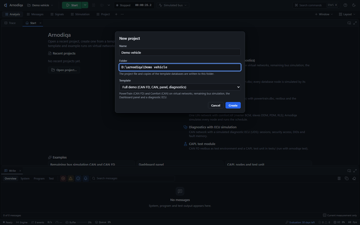
Task: Open the help icon in the title bar
Action: [345, 5]
